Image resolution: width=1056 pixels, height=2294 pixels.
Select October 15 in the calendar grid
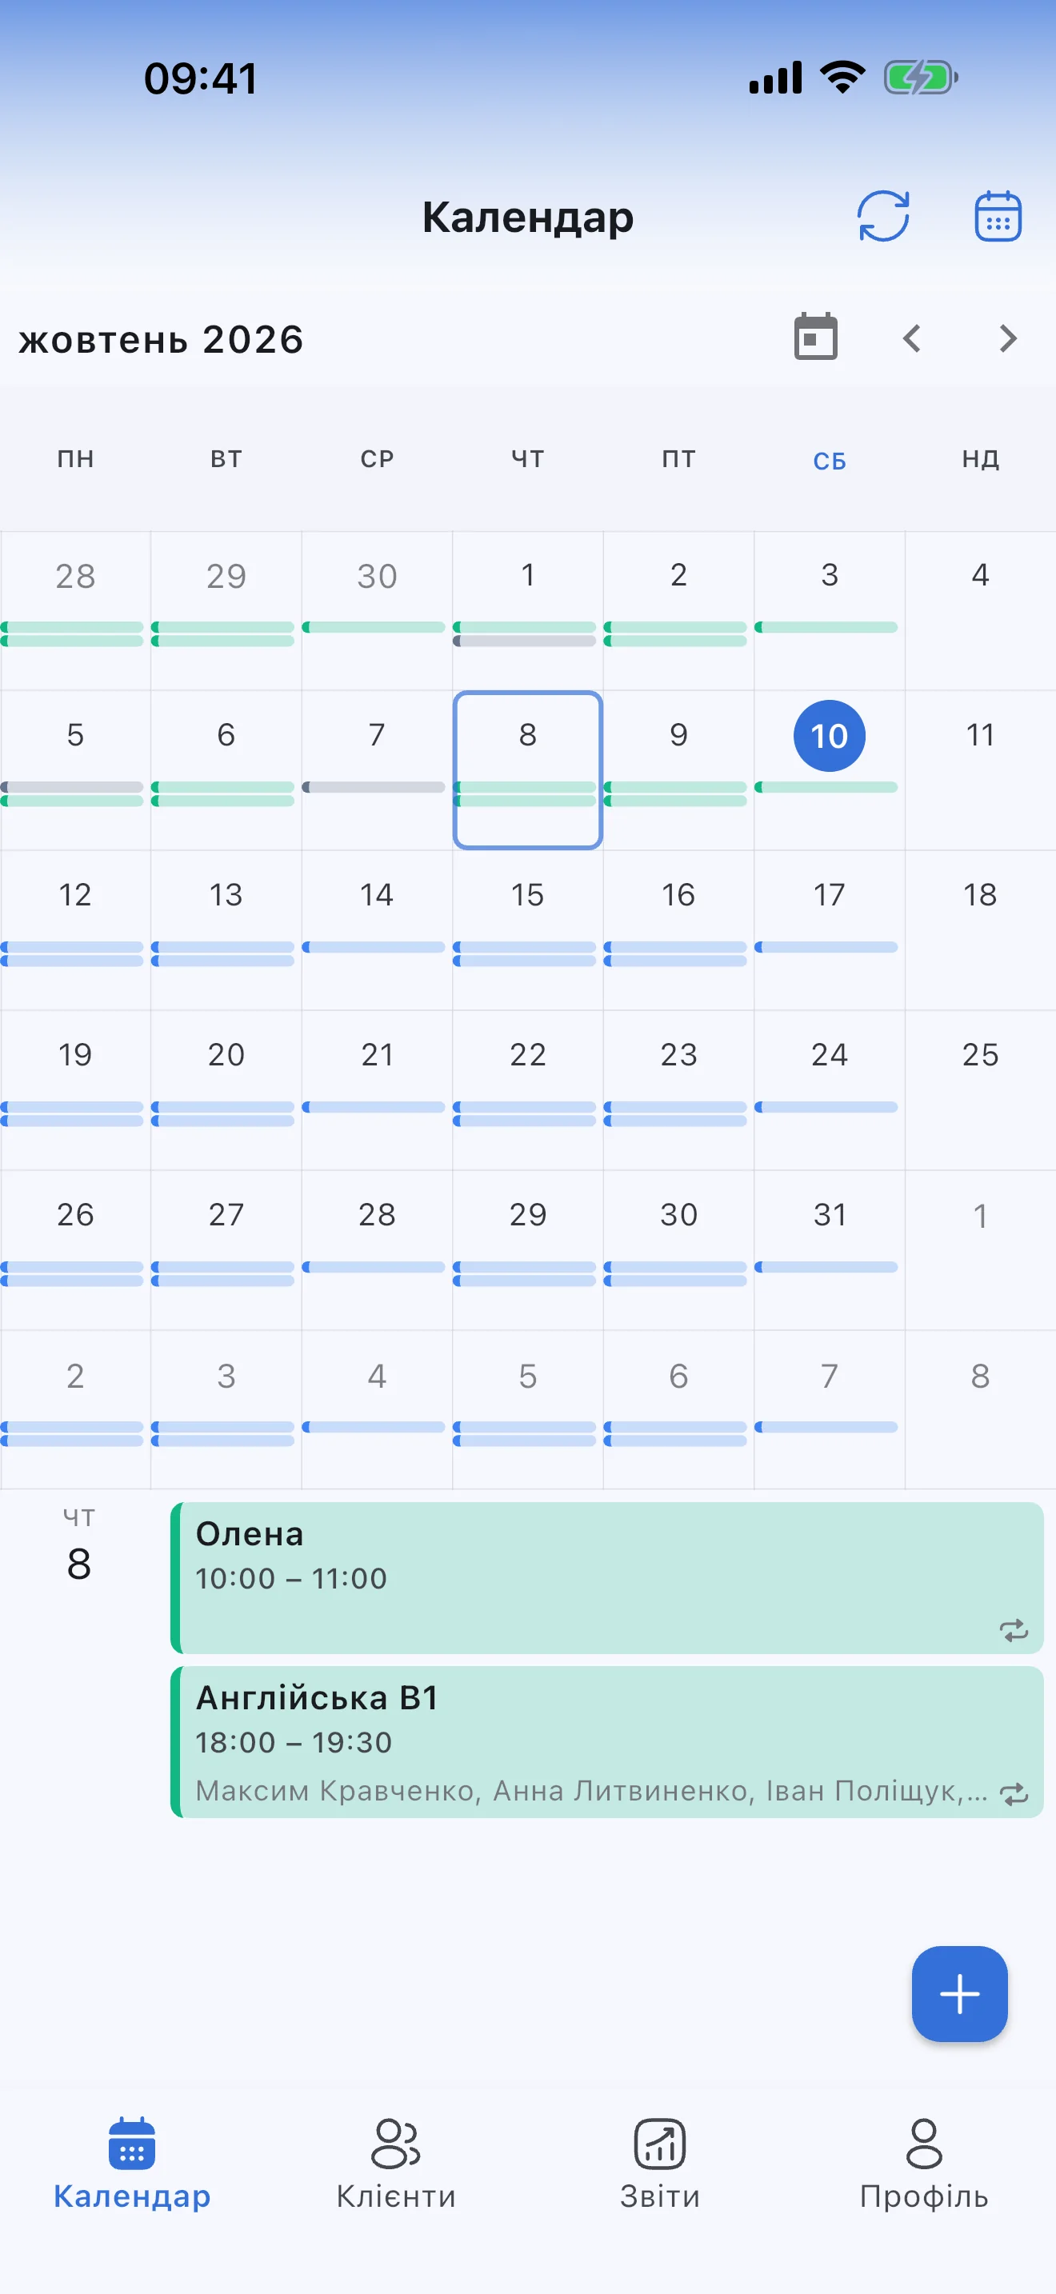coord(527,929)
